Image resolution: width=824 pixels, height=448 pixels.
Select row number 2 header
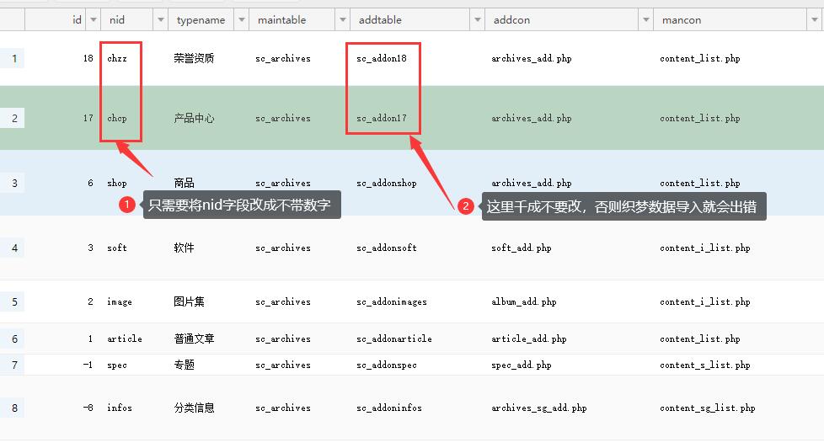pos(13,118)
